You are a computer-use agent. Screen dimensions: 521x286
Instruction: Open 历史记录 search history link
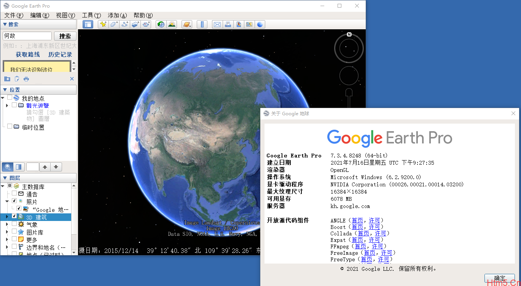click(x=60, y=54)
